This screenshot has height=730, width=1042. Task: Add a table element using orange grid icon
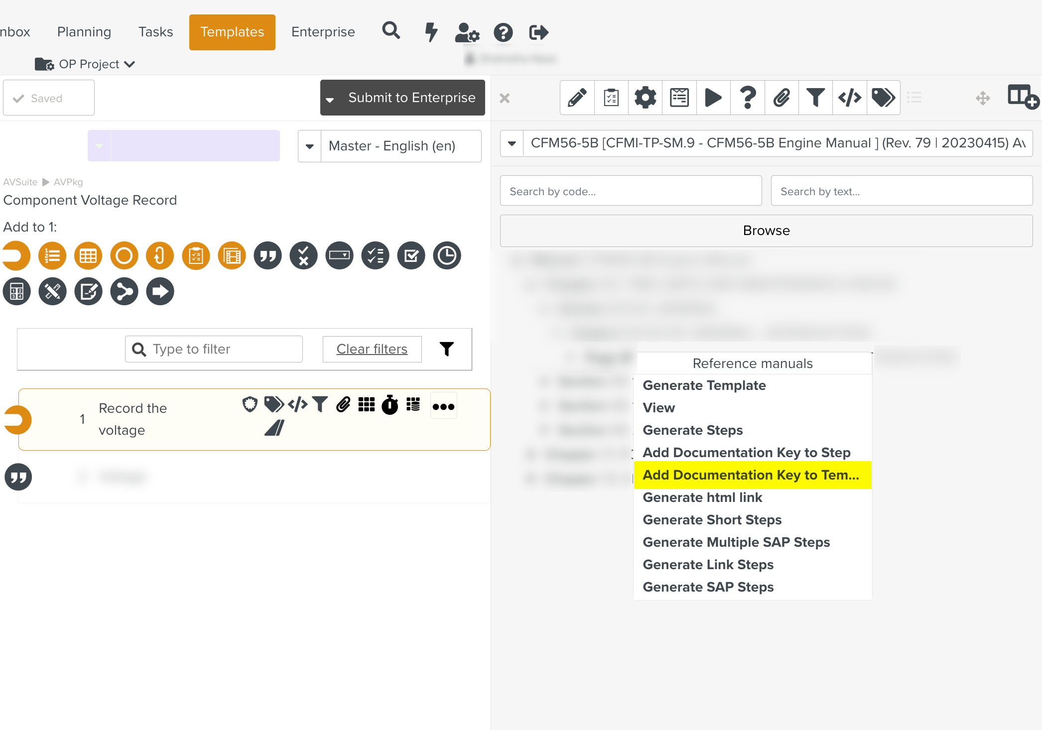click(88, 256)
